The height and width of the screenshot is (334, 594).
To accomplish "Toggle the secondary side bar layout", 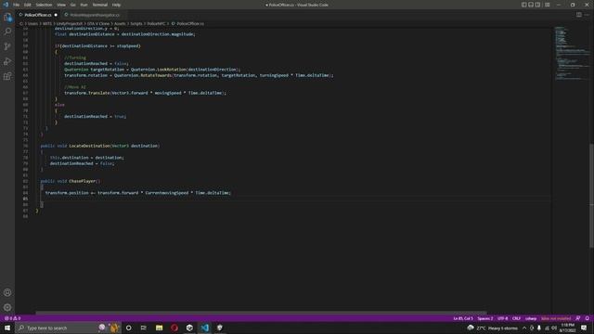I will pos(538,5).
